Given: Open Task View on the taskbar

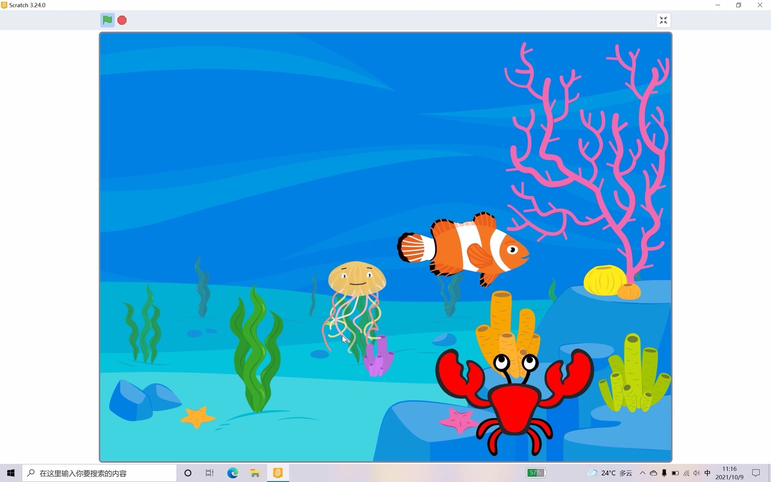Looking at the screenshot, I should tap(210, 473).
